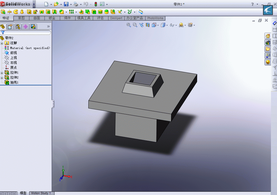Select the Mirror tool
The width and height of the screenshot is (277, 195).
coord(113,12)
